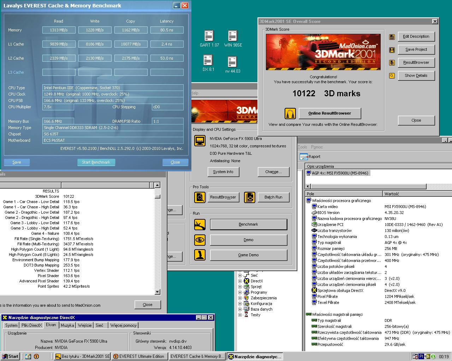Click Save button in Cache & Memory Benchmark
Image resolution: width=452 pixels, height=361 pixels.
click(17, 162)
